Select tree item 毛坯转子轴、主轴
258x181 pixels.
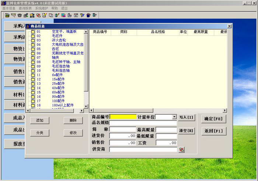pos(66,62)
